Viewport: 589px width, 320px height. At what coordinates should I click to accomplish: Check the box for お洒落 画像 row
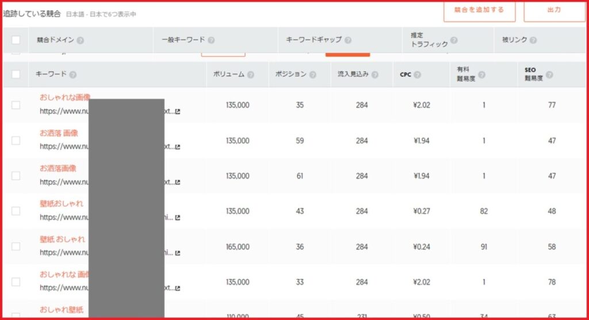pos(16,140)
